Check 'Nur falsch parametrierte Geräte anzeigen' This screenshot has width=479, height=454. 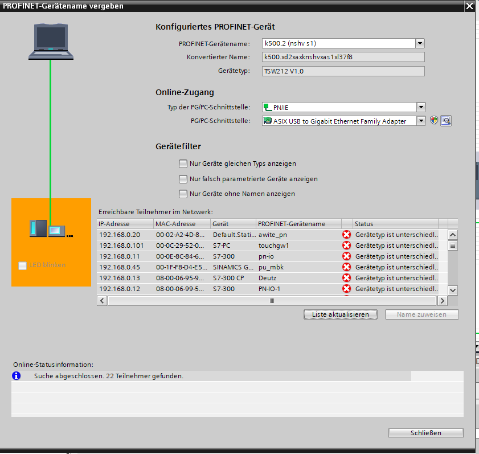[183, 179]
